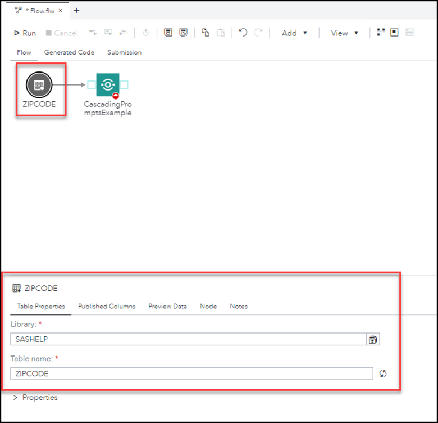Open the Preview Data tab
438x423 pixels.
pos(167,307)
